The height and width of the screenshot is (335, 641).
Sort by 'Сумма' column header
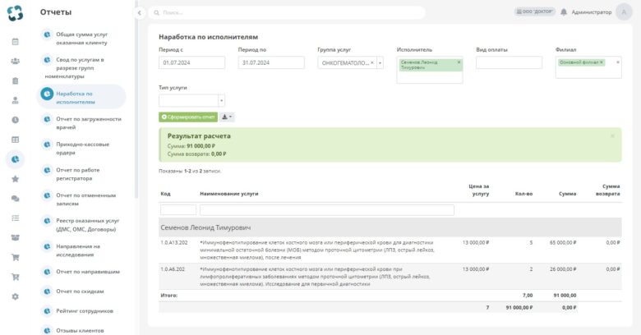(567, 194)
